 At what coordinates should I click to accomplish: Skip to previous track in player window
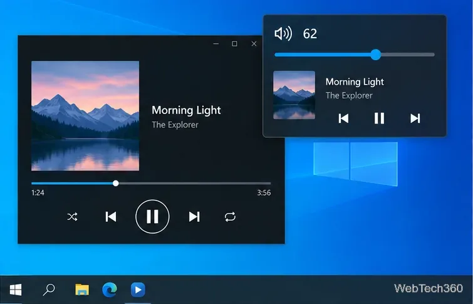(x=111, y=217)
